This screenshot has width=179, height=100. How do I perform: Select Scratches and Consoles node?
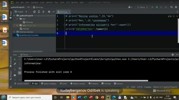point(27,35)
